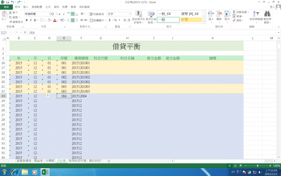Open the font name dropdown
This screenshot has width=281, height=176.
49,14
